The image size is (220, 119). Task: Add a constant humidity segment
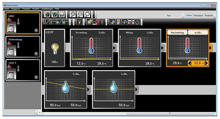(x=65, y=22)
